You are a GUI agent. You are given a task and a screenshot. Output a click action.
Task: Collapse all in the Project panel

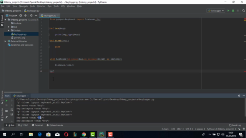pos(25,15)
